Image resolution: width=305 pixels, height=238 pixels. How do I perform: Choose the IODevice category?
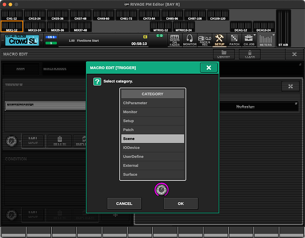click(x=152, y=148)
